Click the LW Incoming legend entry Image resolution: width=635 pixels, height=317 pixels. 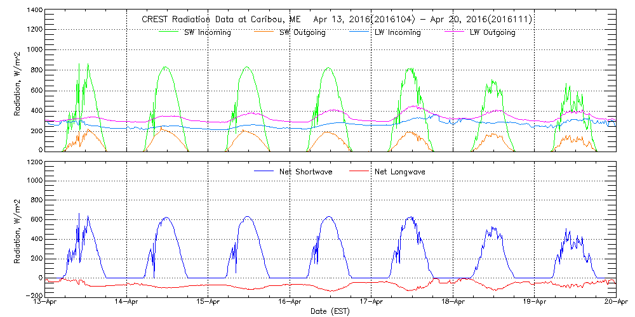[394, 32]
